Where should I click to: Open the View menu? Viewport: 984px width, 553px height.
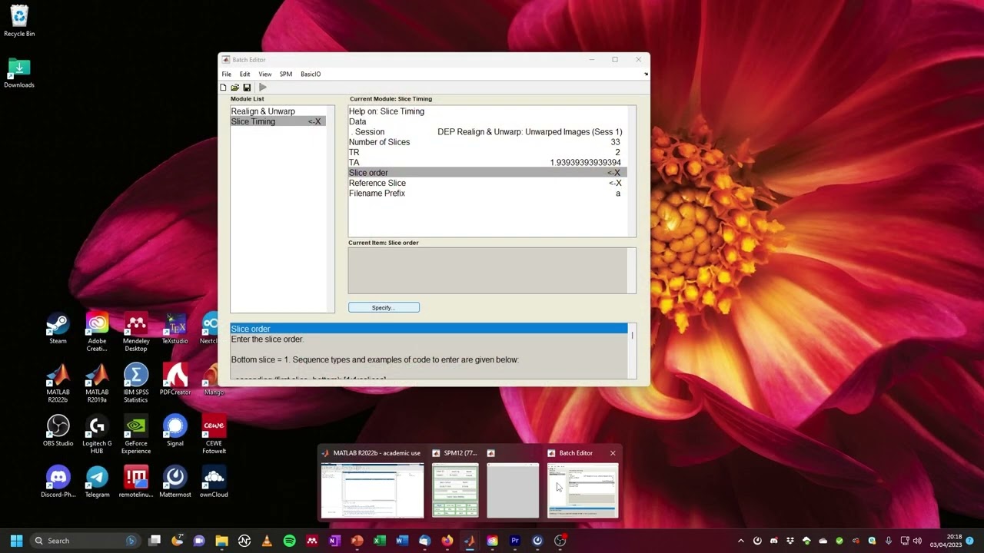[x=265, y=75]
